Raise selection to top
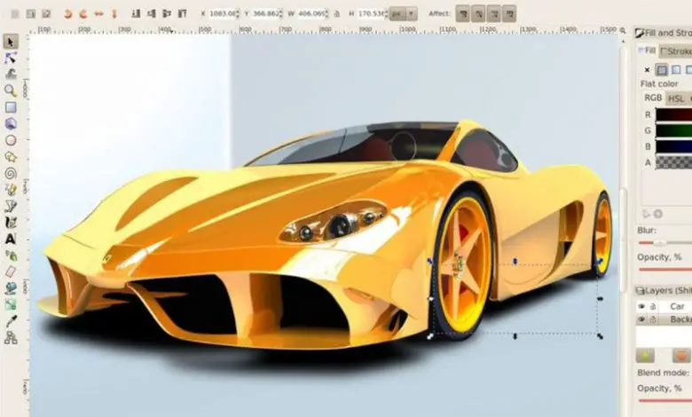Image resolution: width=692 pixels, height=417 pixels. point(182,14)
